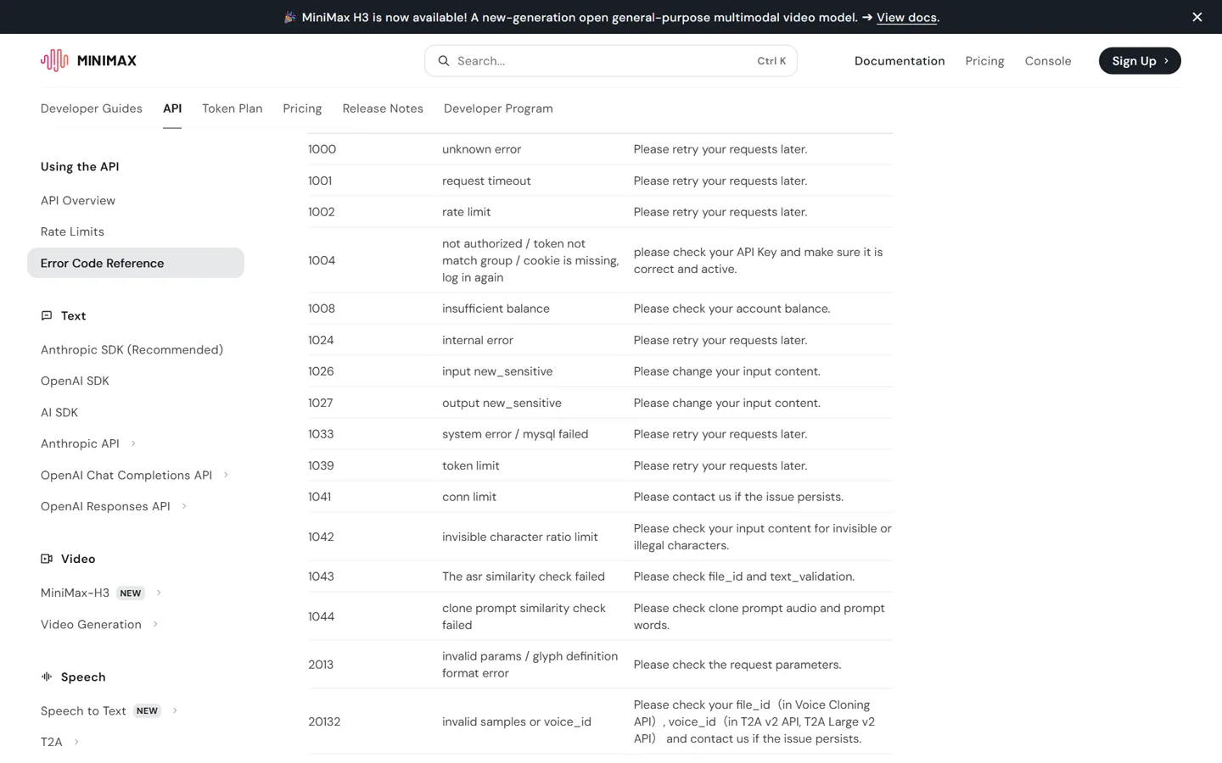The image size is (1222, 763).
Task: Expand the T2A sidebar entry
Action: tap(76, 742)
